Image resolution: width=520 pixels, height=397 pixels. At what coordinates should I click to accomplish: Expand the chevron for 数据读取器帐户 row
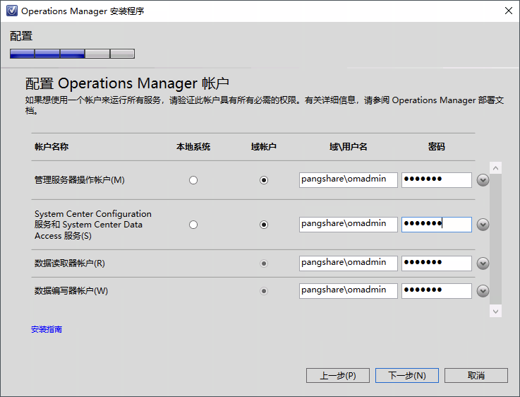click(483, 263)
